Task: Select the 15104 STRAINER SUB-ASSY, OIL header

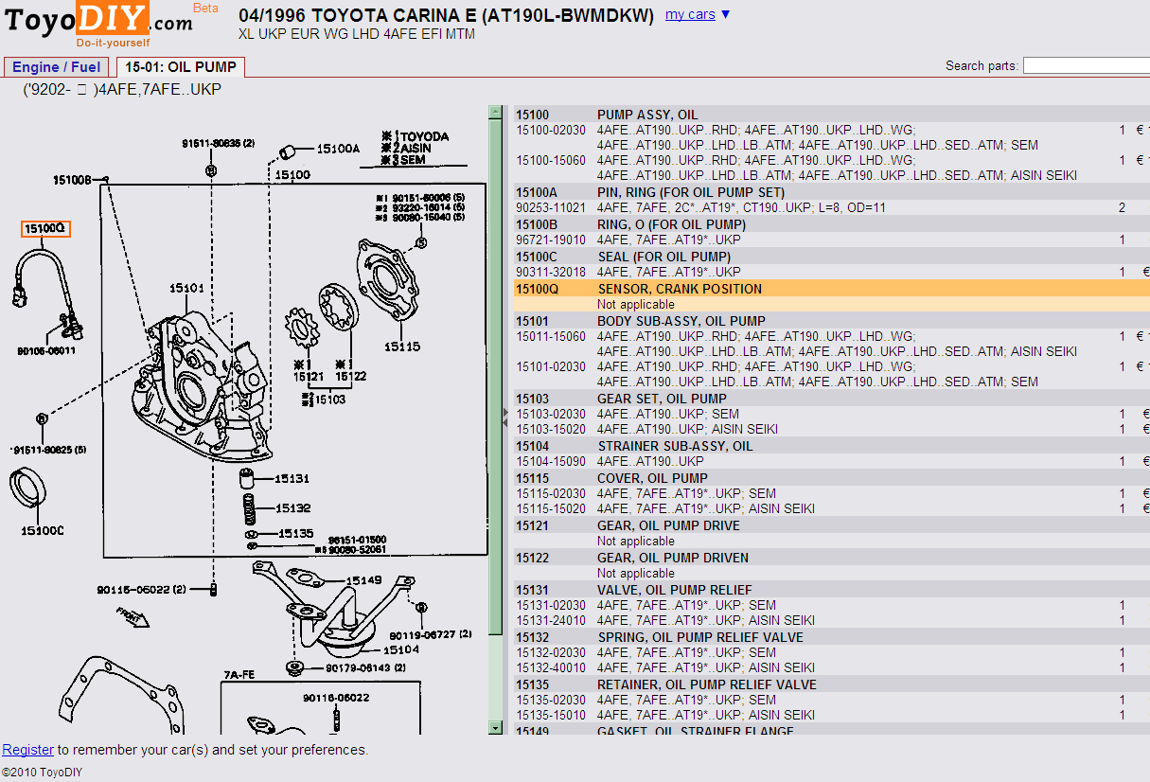Action: click(x=832, y=446)
